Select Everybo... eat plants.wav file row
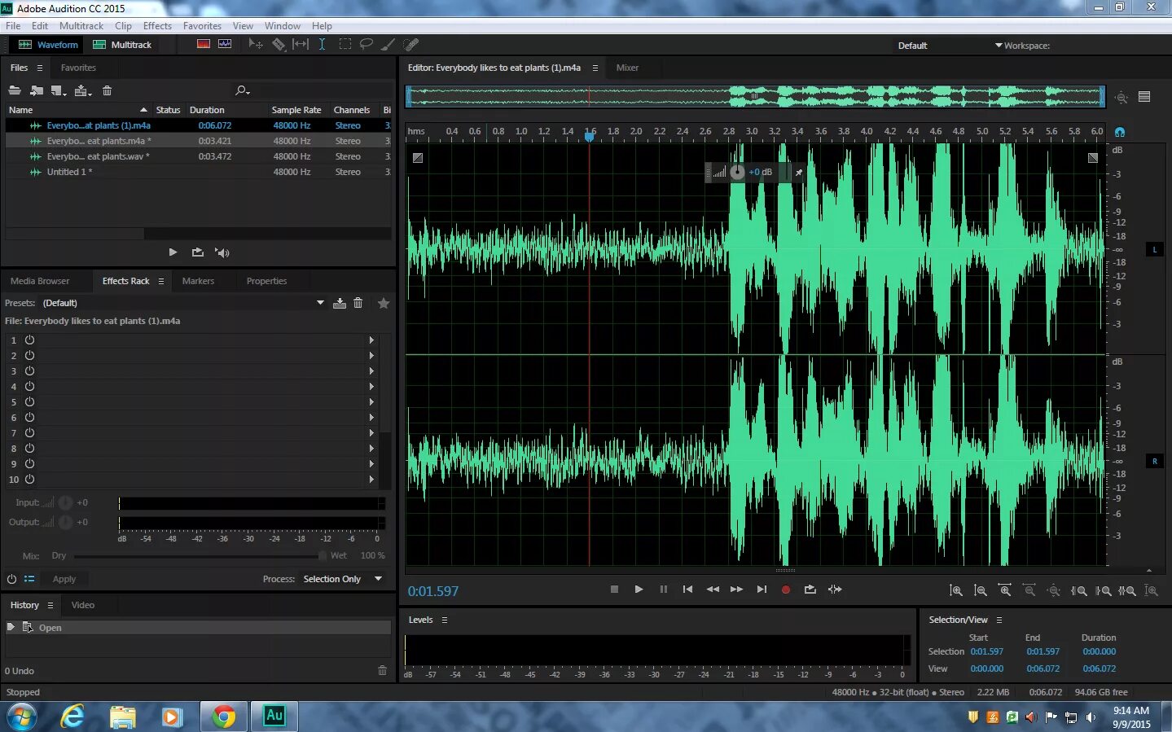The width and height of the screenshot is (1172, 732). click(198, 156)
